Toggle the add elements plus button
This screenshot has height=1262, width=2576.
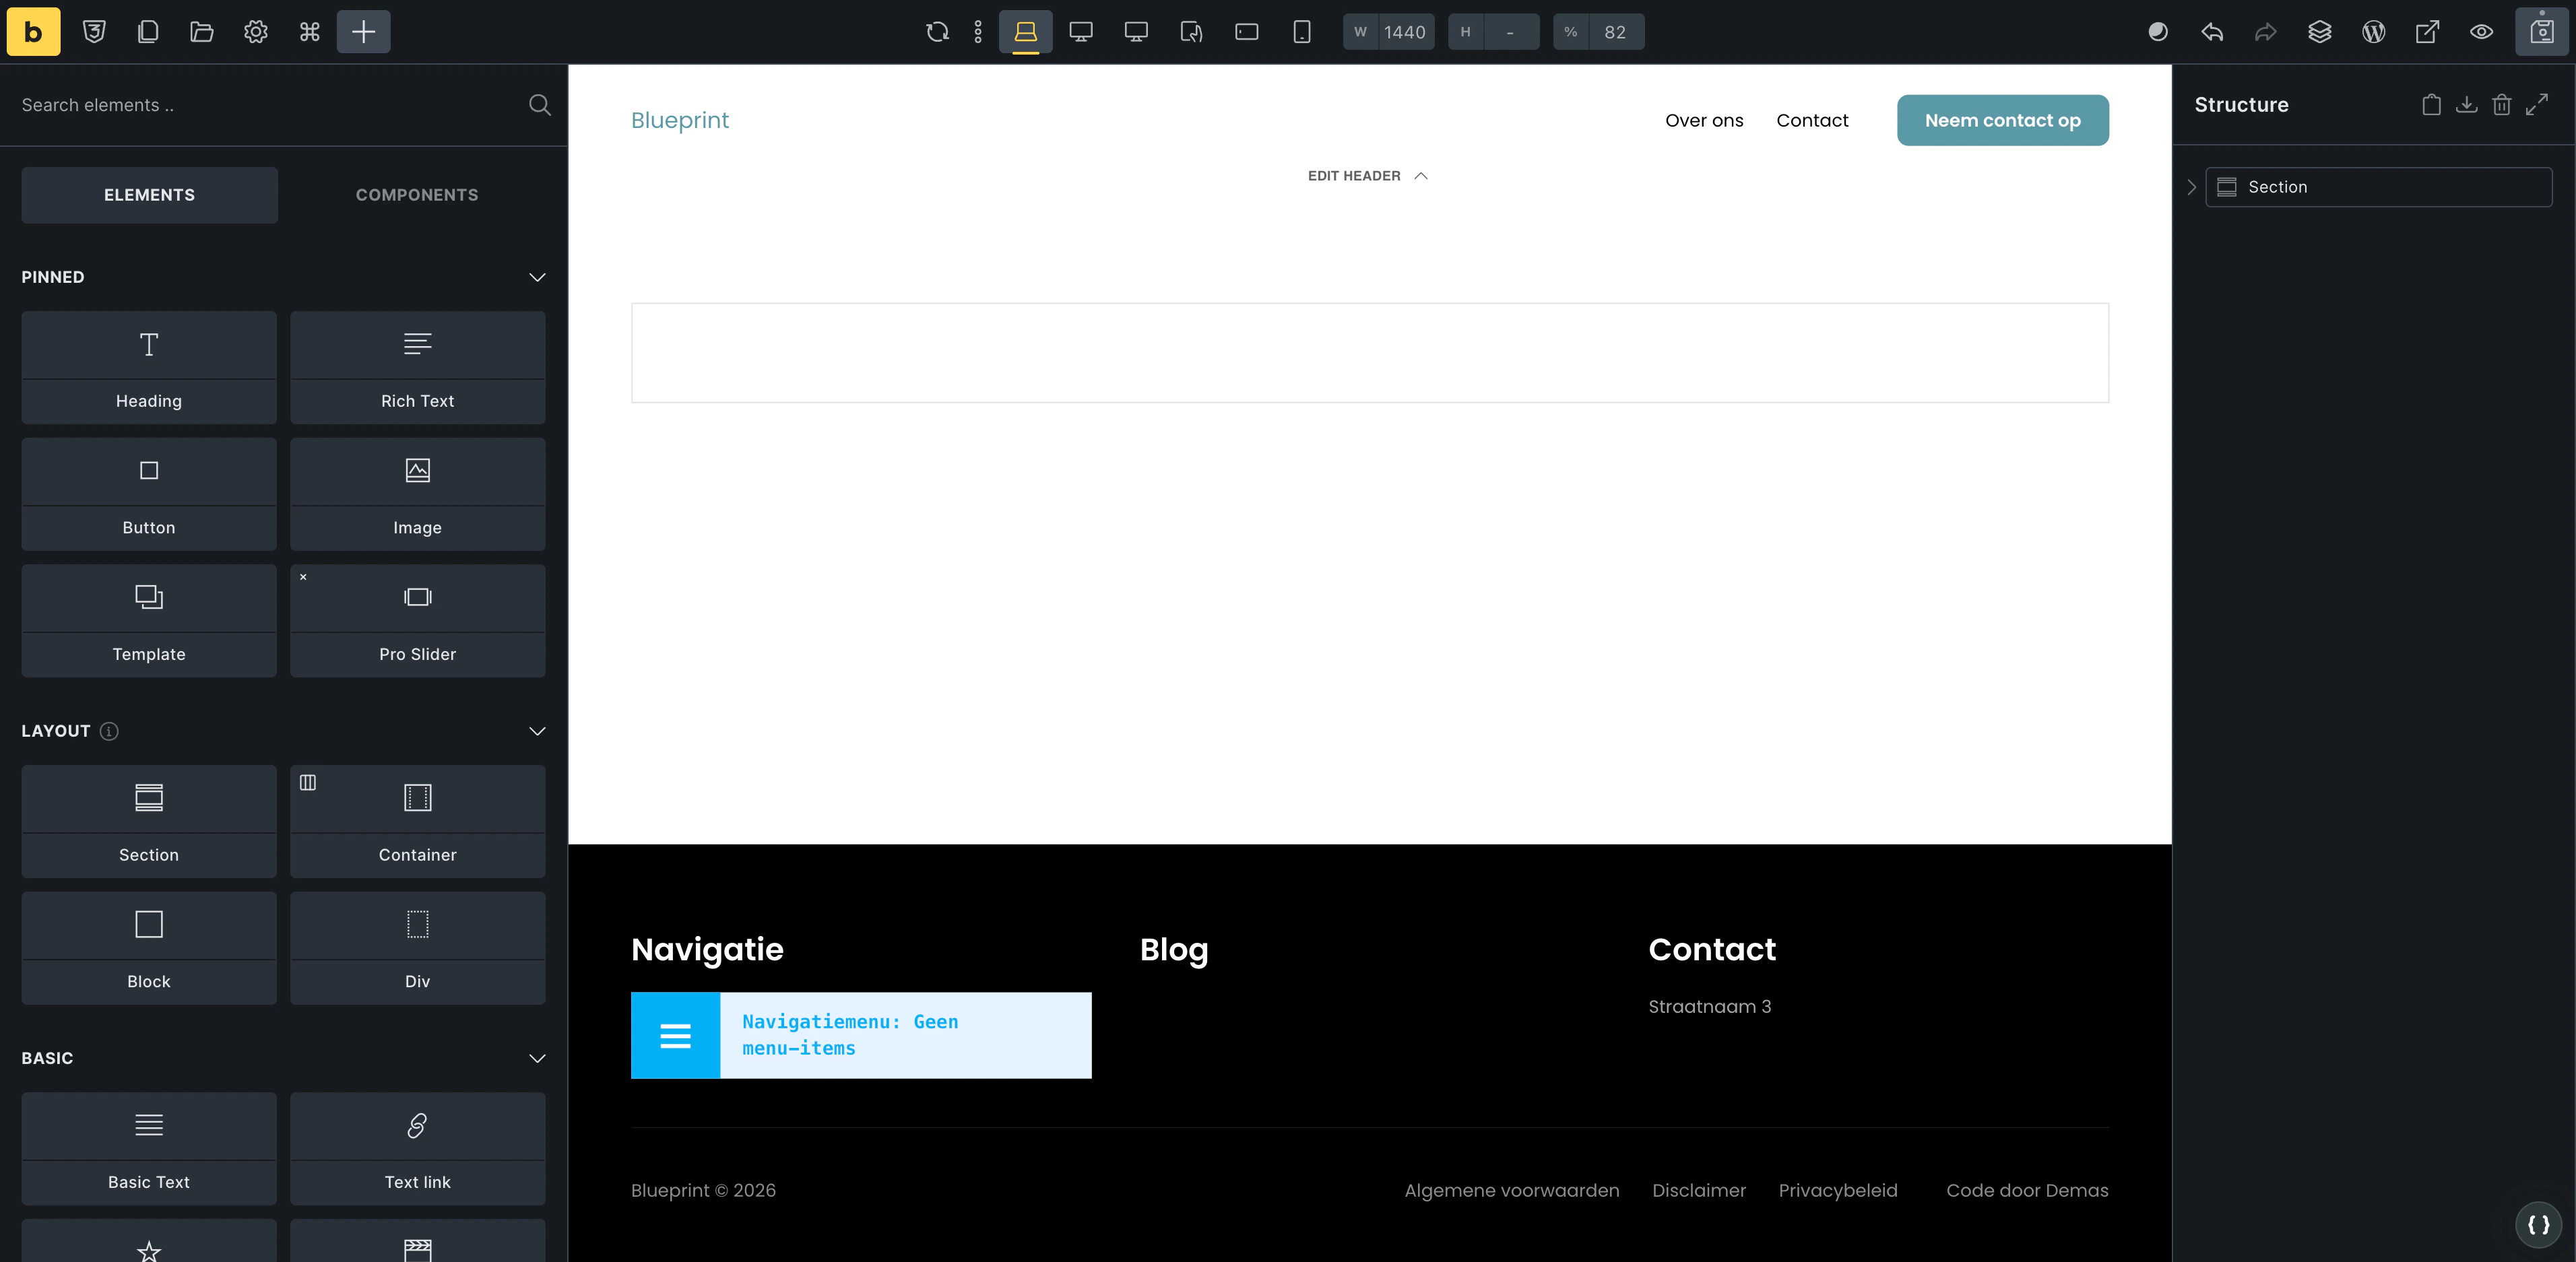click(363, 32)
